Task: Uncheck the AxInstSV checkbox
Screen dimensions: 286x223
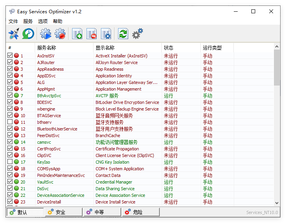Action: point(10,55)
